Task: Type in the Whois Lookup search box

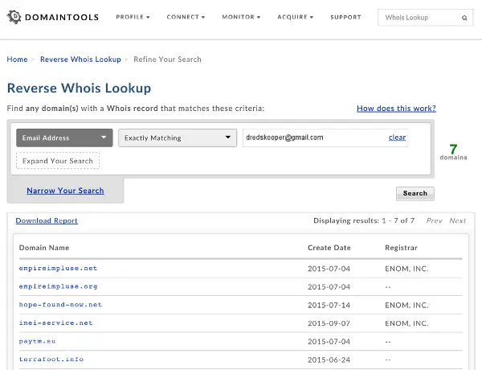Action: point(418,17)
